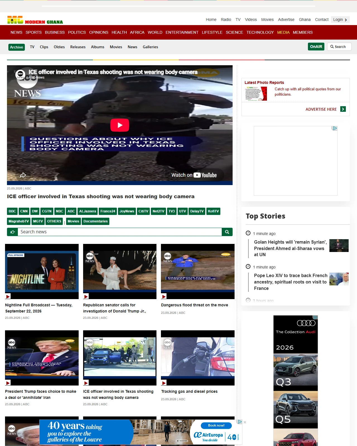
Task: Click the green arrow beside ADVERTISE HERE
Action: [x=343, y=109]
